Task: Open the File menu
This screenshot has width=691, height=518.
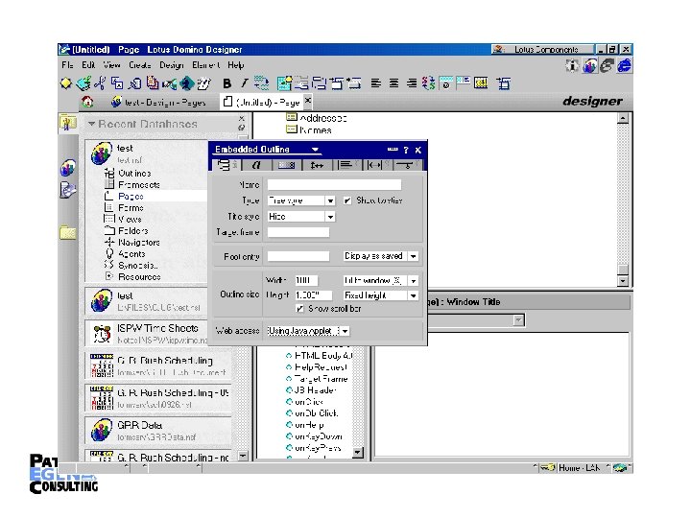Action: tap(67, 65)
